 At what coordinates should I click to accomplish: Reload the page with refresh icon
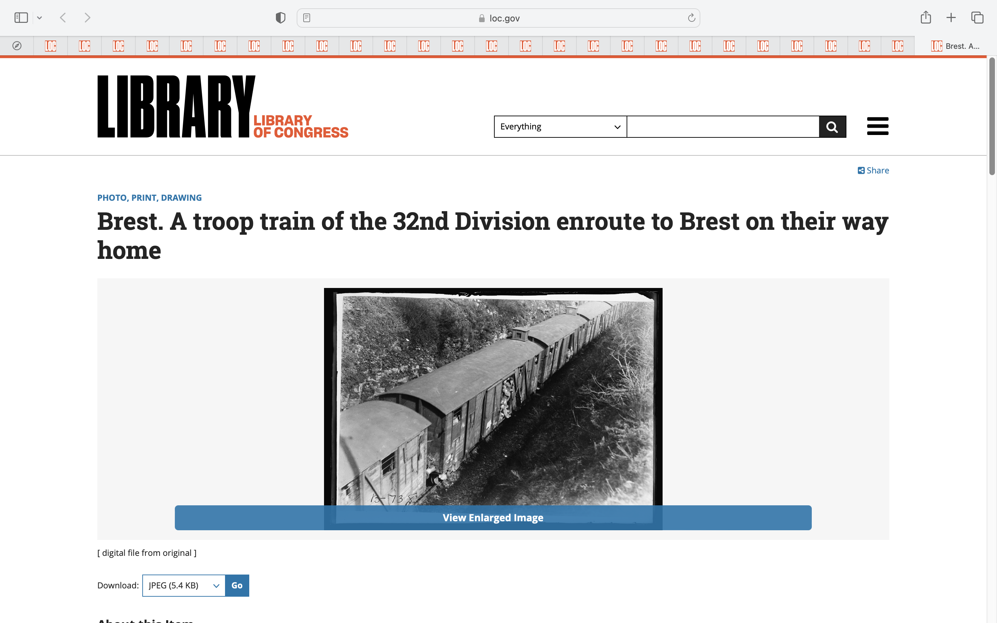(691, 18)
